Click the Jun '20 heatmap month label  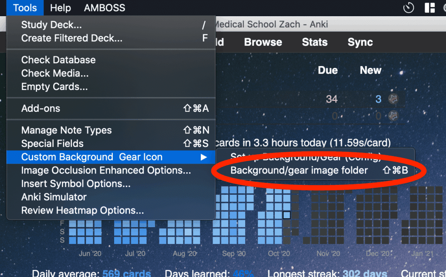(x=90, y=254)
